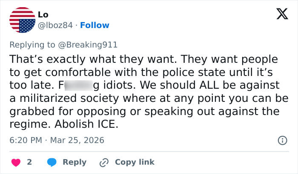Open the American flag profile avatar

pyautogui.click(x=22, y=20)
